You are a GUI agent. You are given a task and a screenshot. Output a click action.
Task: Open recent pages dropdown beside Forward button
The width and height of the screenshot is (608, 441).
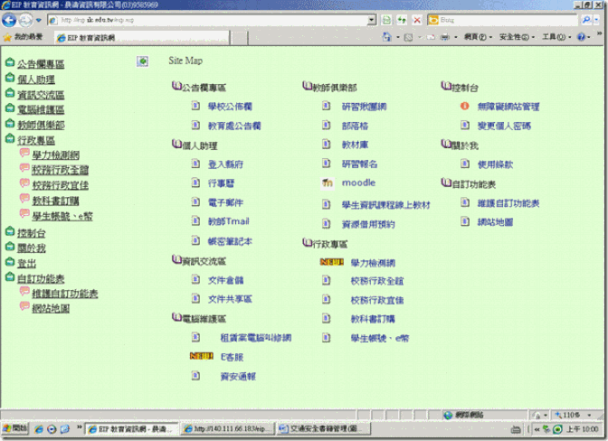[38, 20]
